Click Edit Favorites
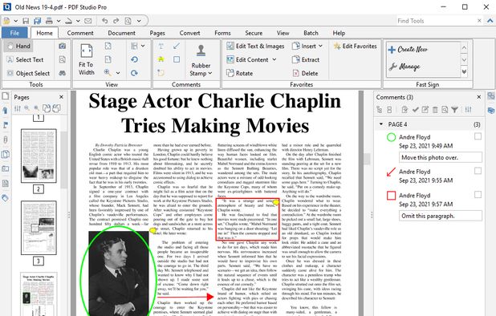Screen dimensions: 496x316 tap(355, 47)
